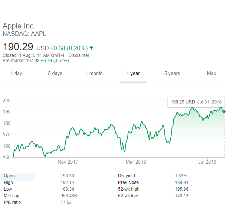Viewport: 243px width, 208px height.
Task: Click the +0.38 (0.20%) change value
Action: 69,48
